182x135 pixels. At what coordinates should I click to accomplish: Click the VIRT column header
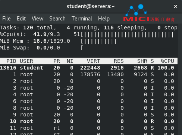pos(94,61)
